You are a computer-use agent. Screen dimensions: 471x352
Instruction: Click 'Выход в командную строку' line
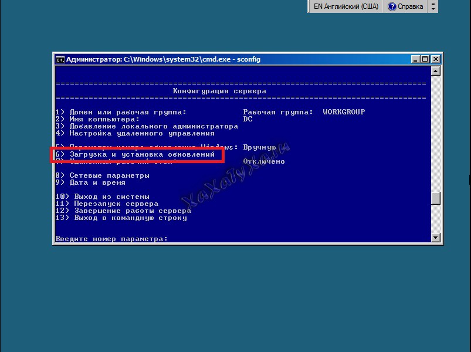click(121, 218)
